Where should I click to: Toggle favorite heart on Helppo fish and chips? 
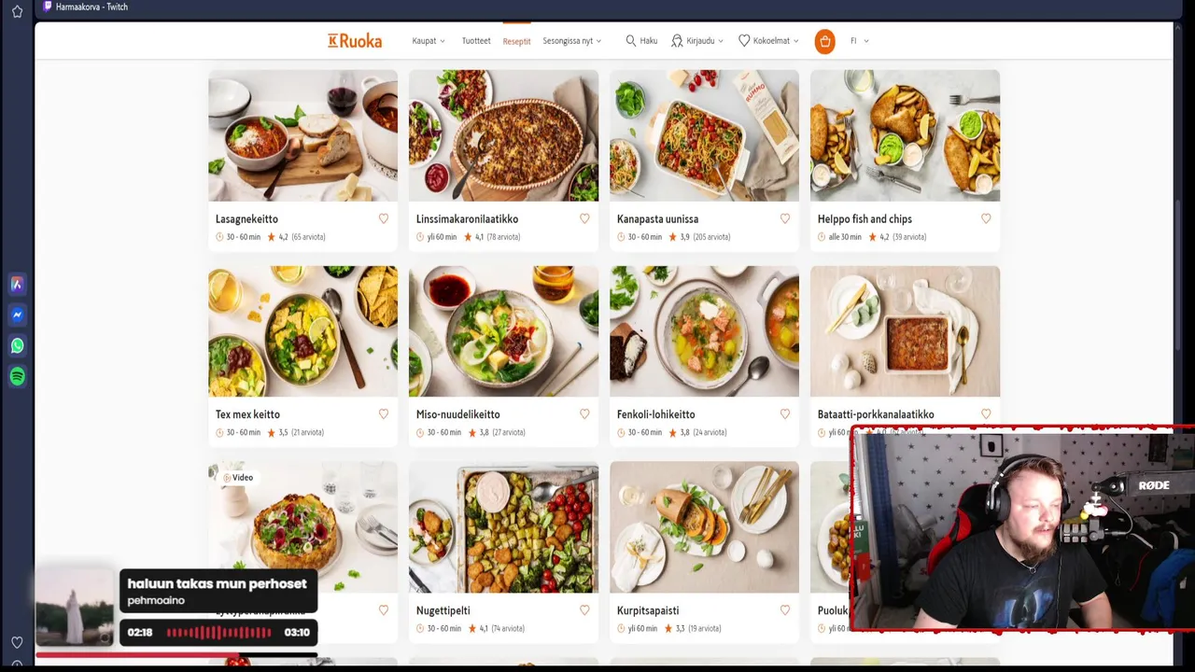986,218
